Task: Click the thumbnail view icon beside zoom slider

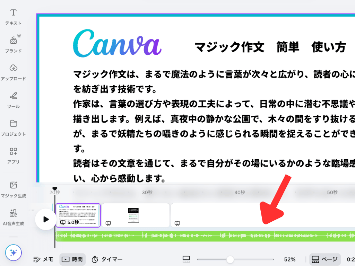Action: pyautogui.click(x=186, y=259)
